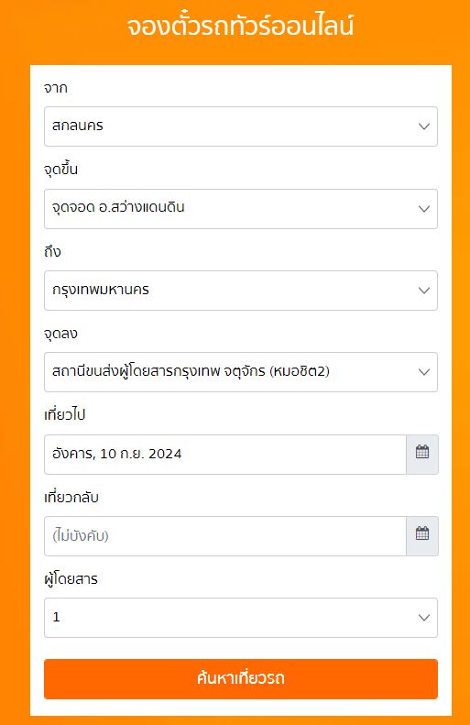Image resolution: width=470 pixels, height=725 pixels.
Task: Click the chevron arrow in the สกลนคร dropdown
Action: [424, 126]
